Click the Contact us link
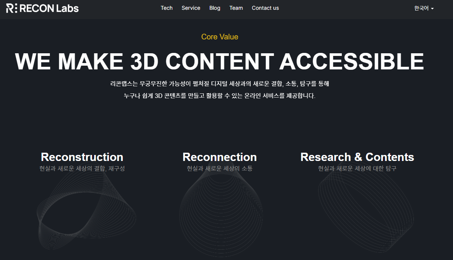The height and width of the screenshot is (260, 453). tap(265, 8)
